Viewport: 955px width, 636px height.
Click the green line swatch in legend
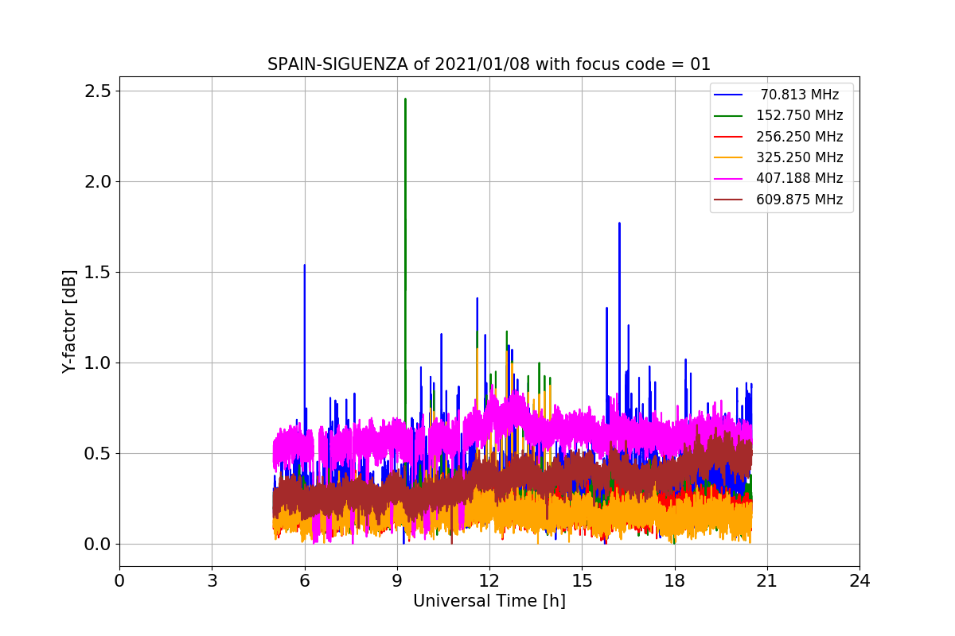pyautogui.click(x=729, y=116)
